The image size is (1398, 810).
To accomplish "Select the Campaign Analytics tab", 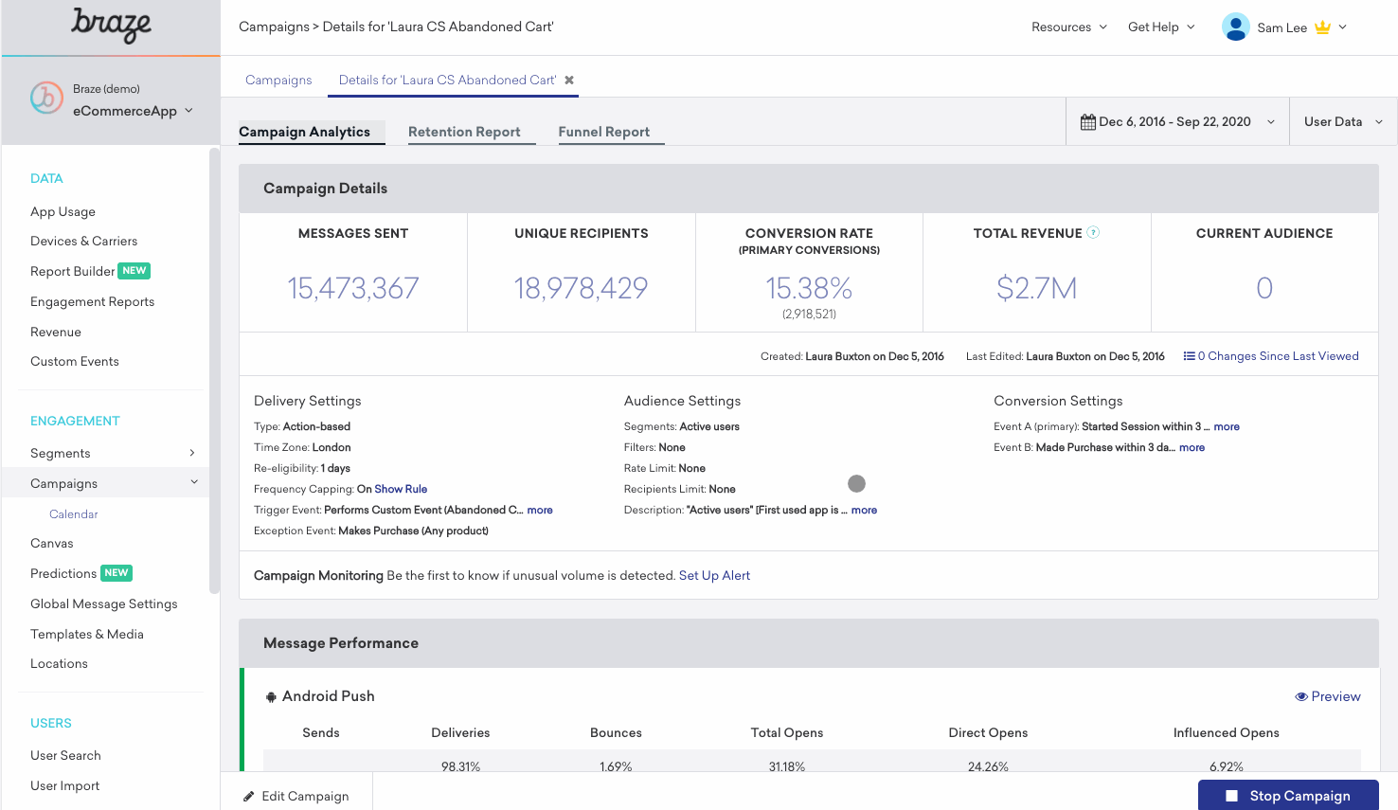I will (304, 132).
